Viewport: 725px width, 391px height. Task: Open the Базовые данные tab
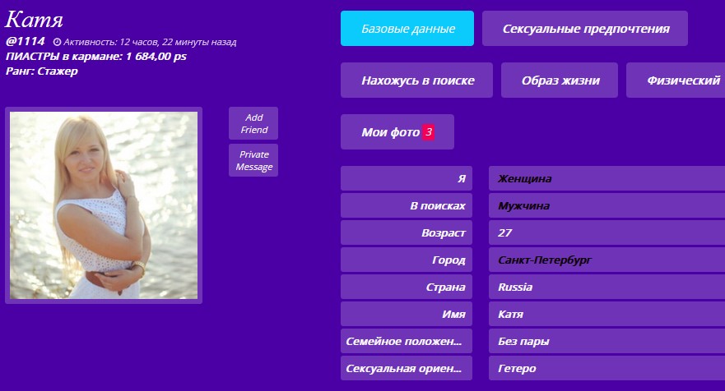(x=407, y=29)
